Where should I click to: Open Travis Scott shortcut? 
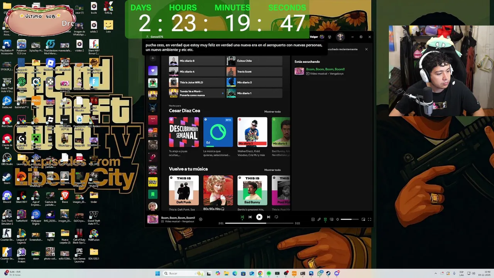[254, 71]
